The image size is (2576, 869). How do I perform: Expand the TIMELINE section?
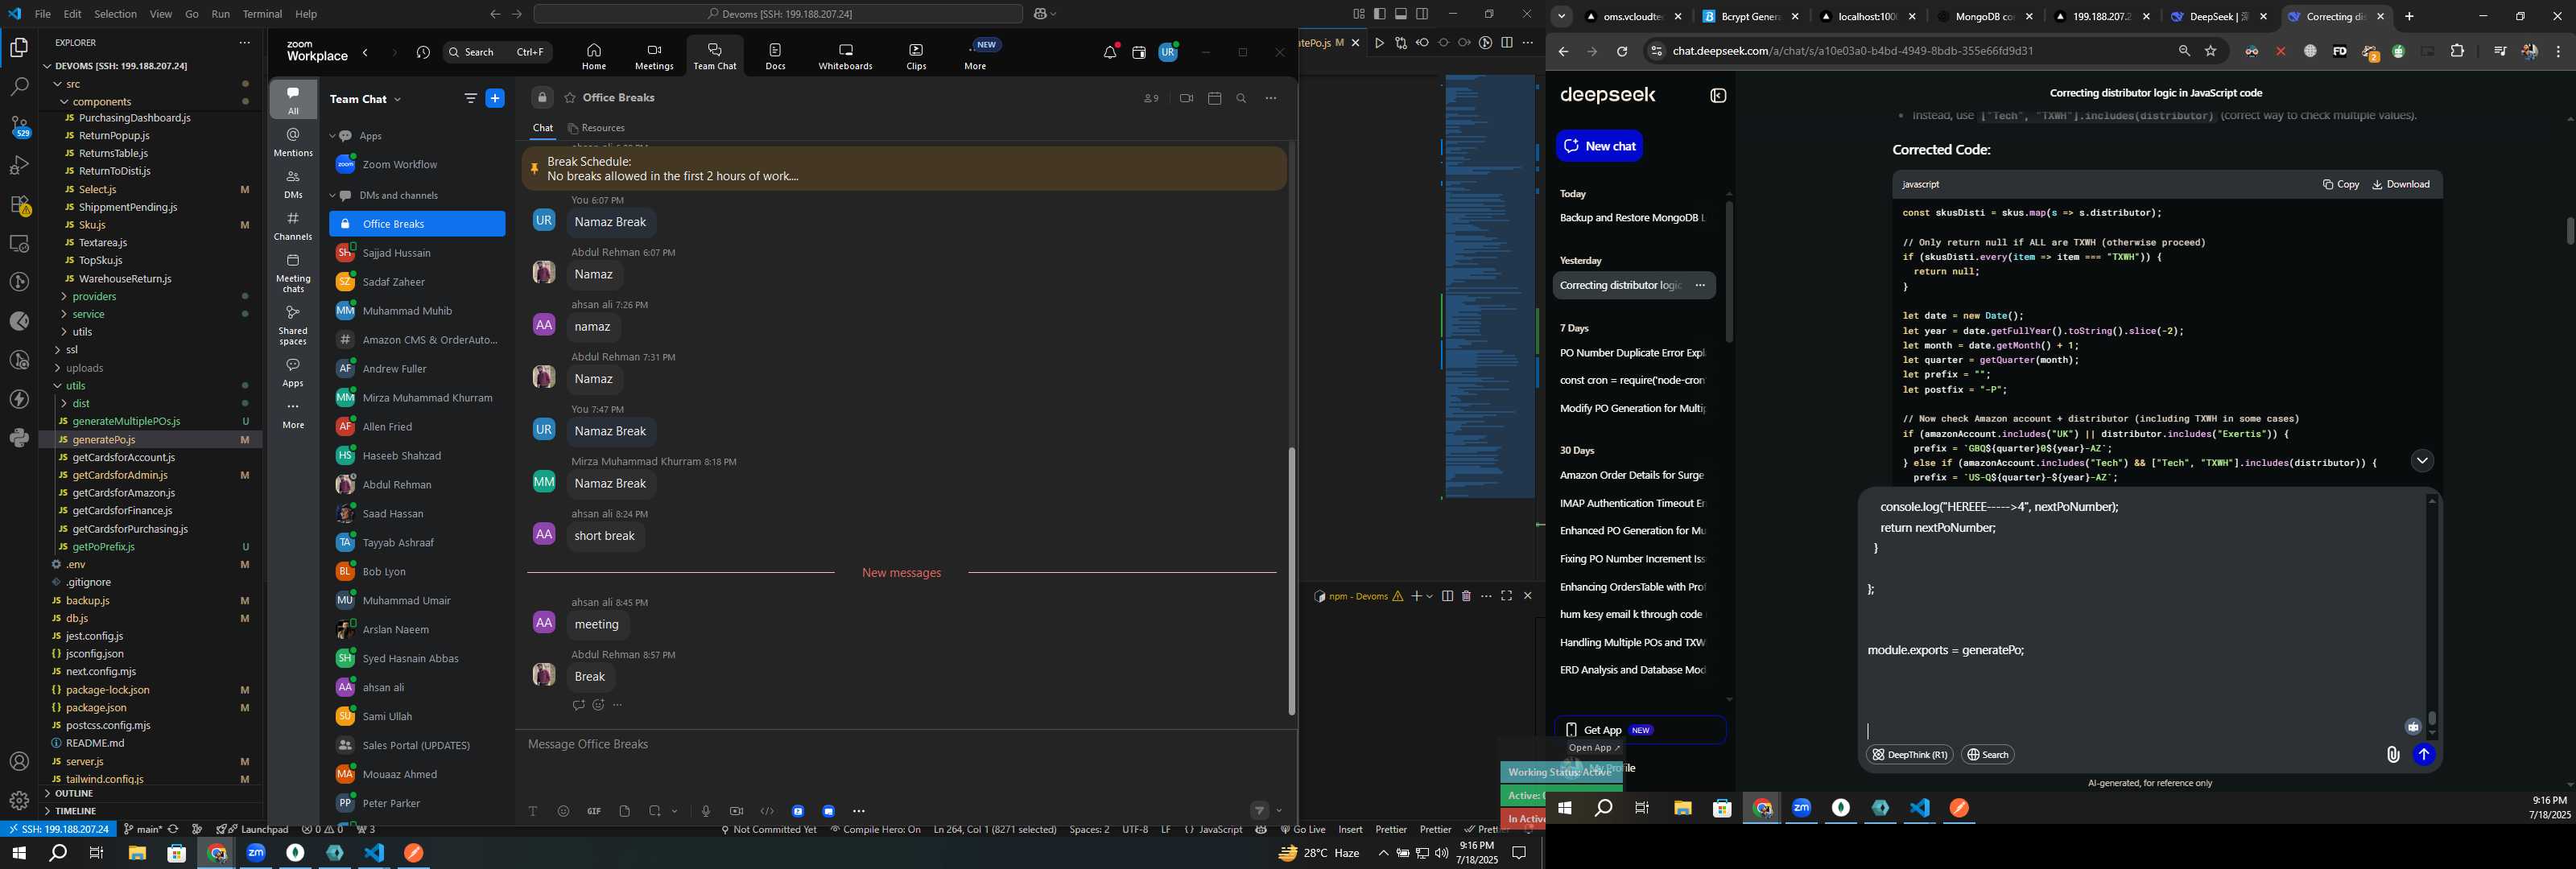(x=75, y=811)
